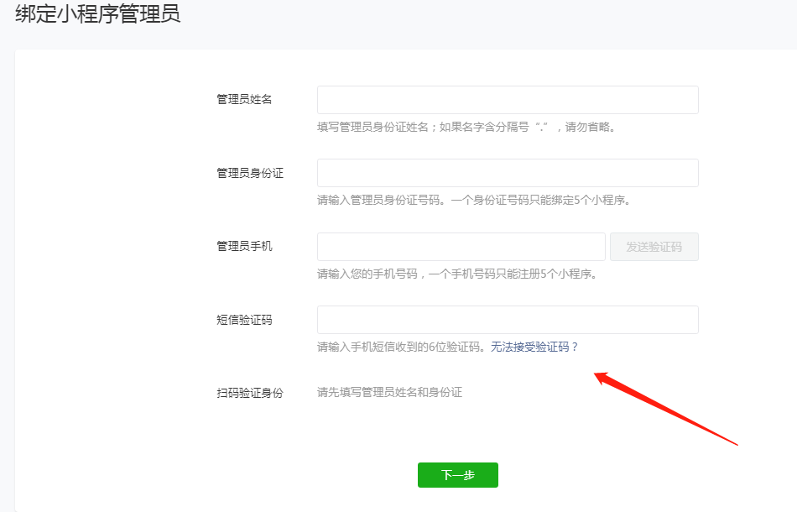Click the 短信验证码 input box
The height and width of the screenshot is (512, 797).
pos(508,320)
